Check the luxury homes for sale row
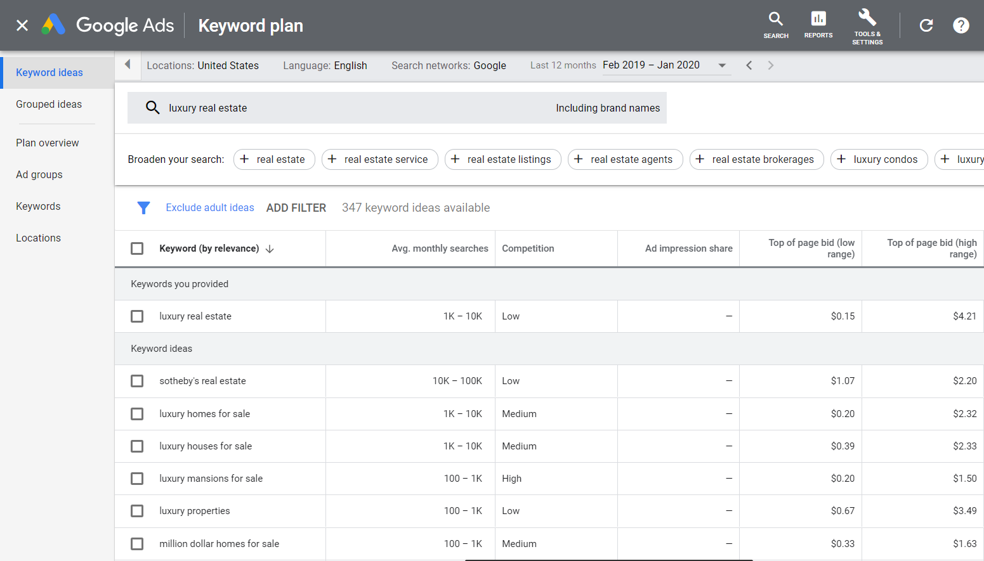The height and width of the screenshot is (561, 984). pyautogui.click(x=137, y=414)
